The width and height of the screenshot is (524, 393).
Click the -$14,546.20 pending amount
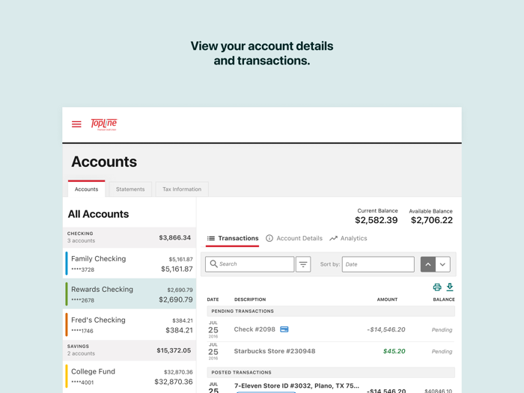click(386, 329)
